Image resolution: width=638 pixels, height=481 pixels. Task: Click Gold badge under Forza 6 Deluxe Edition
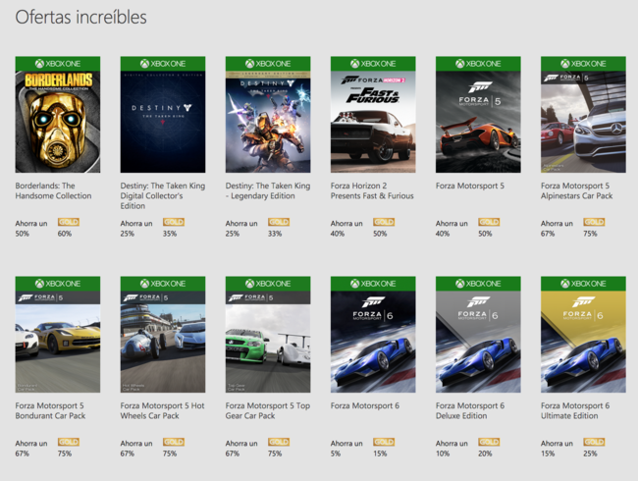[x=489, y=442]
